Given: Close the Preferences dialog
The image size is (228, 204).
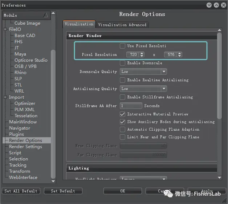Looking at the screenshot, I should 224,5.
